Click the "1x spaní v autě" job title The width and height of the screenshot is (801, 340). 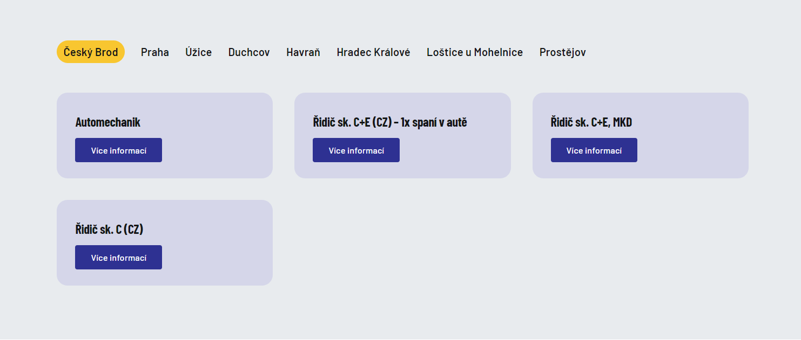[390, 122]
